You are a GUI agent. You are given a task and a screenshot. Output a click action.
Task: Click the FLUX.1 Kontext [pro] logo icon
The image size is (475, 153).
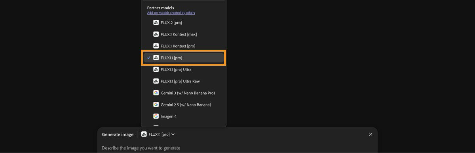156,46
